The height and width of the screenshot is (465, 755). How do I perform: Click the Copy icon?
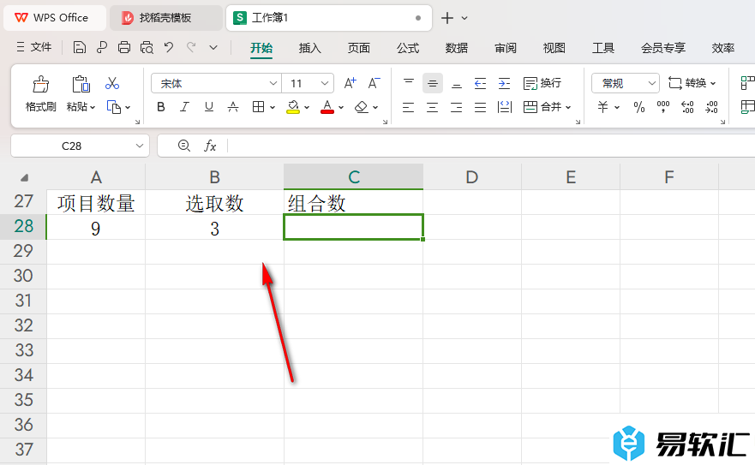pyautogui.click(x=114, y=107)
